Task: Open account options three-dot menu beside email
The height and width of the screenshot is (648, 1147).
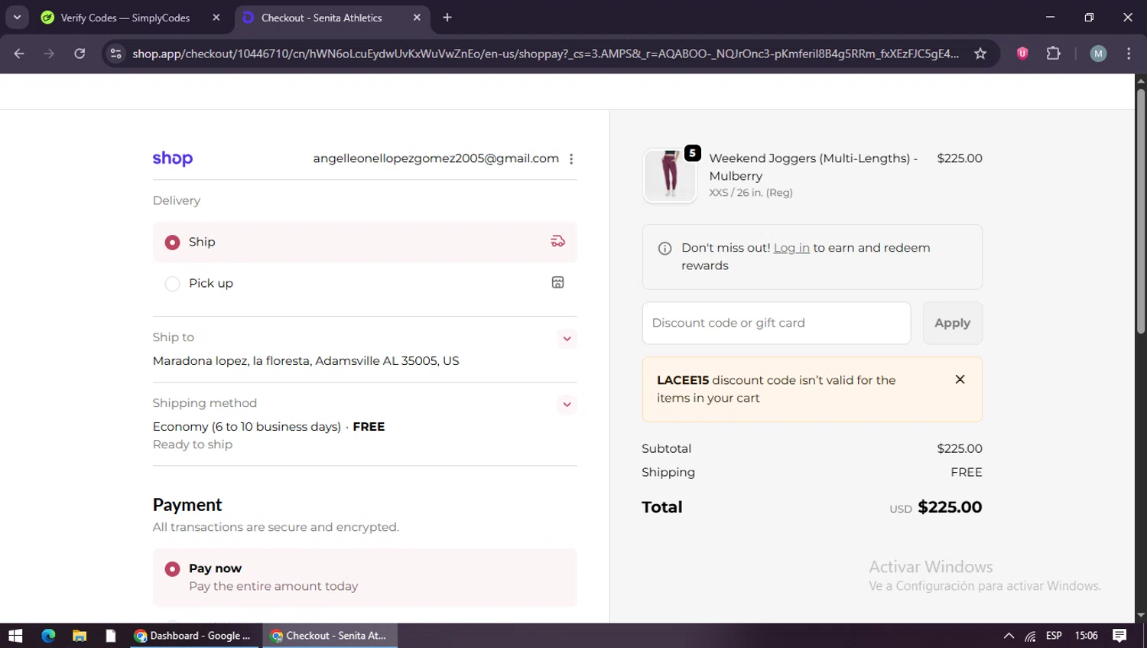Action: tap(571, 159)
